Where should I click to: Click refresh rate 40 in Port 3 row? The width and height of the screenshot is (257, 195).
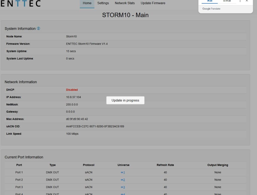pyautogui.click(x=165, y=187)
